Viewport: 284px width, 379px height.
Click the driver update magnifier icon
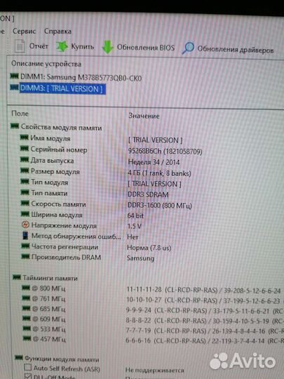[188, 48]
